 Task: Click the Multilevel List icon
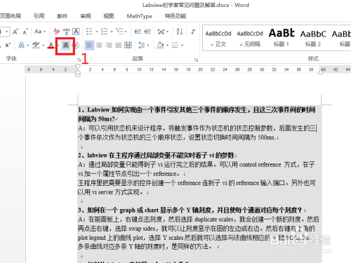pos(119,32)
